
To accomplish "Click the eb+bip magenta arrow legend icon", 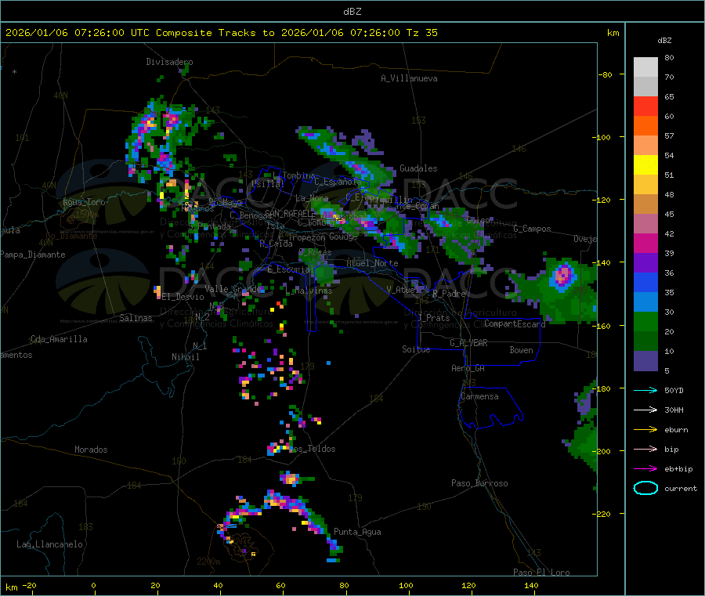I will (x=645, y=468).
